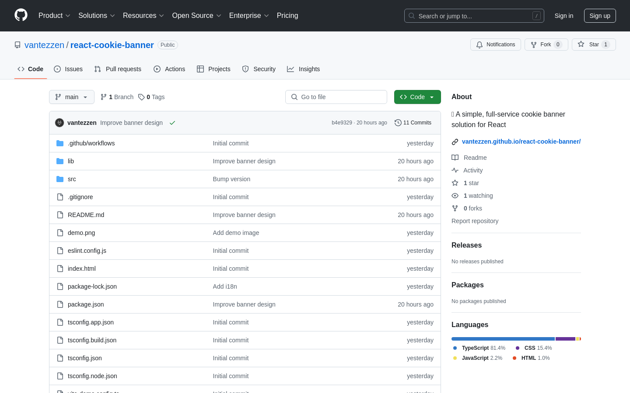The height and width of the screenshot is (393, 630).
Task: Open the GitHub logo homepage
Action: (x=21, y=15)
